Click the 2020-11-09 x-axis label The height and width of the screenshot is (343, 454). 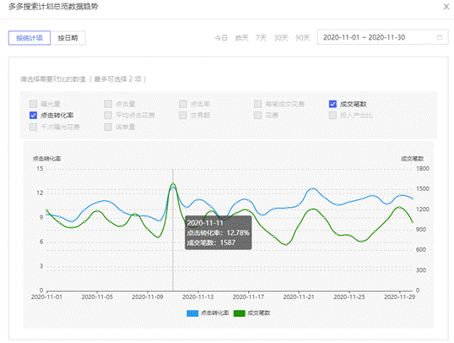click(x=148, y=297)
